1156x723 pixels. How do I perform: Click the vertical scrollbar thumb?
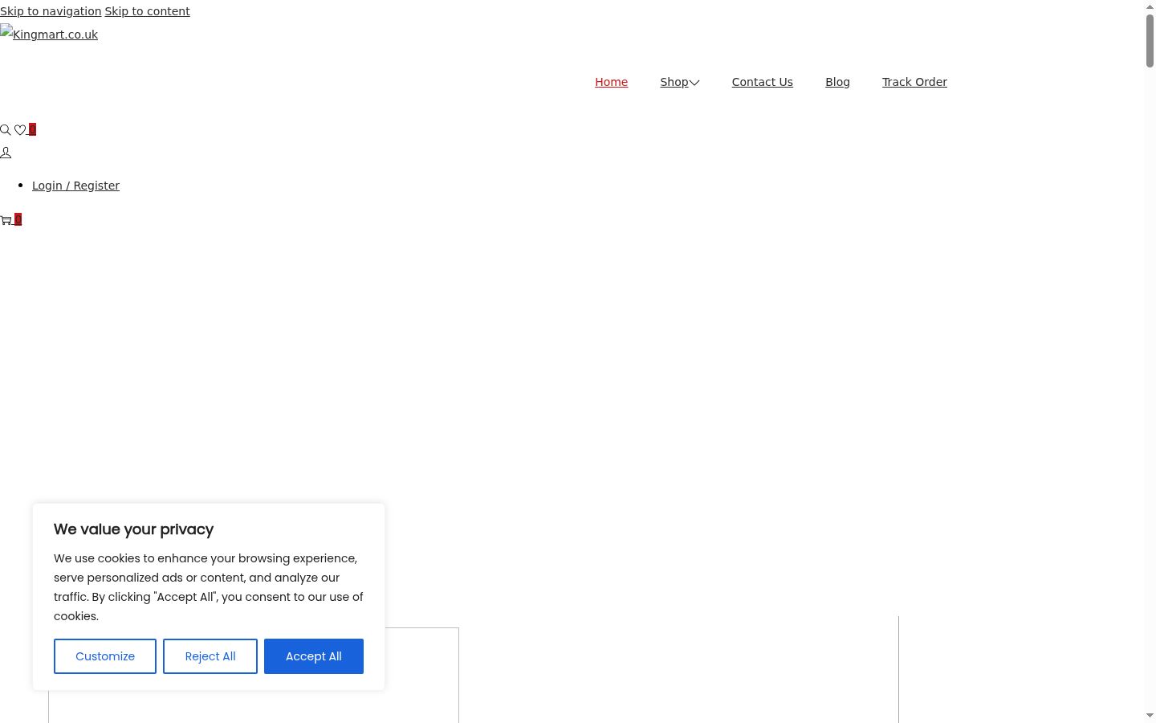click(1150, 41)
